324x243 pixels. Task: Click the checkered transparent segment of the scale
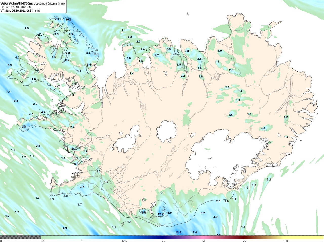tap(20, 237)
